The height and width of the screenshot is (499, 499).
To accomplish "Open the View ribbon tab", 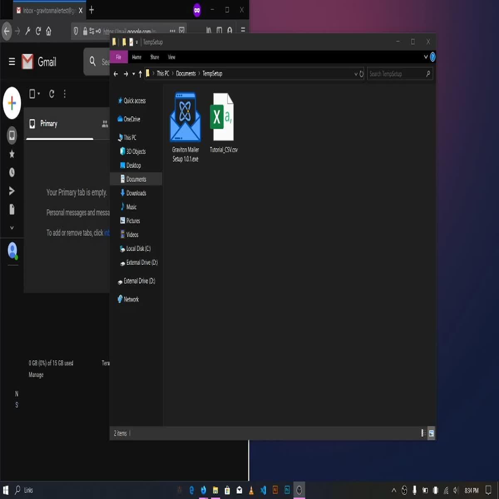I will point(171,57).
